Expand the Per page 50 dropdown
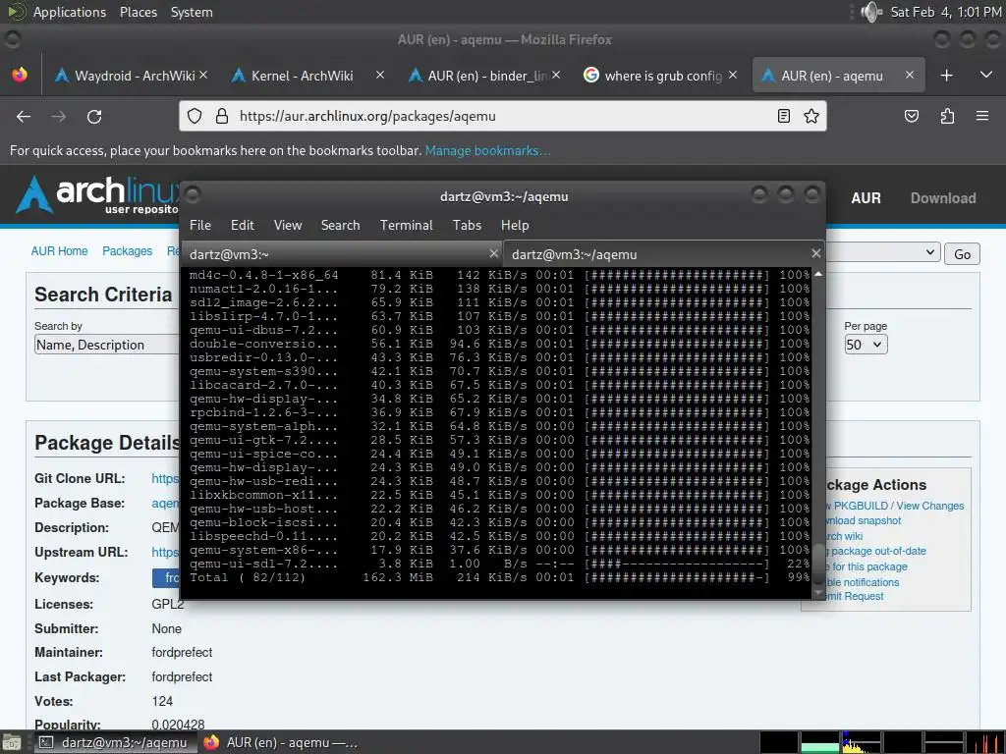 point(866,345)
